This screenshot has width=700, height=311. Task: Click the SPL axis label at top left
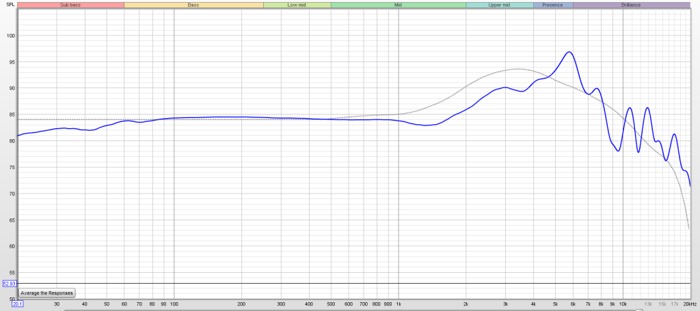point(10,5)
